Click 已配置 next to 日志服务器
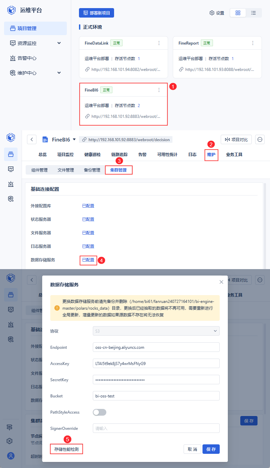270x468 pixels. [88, 246]
